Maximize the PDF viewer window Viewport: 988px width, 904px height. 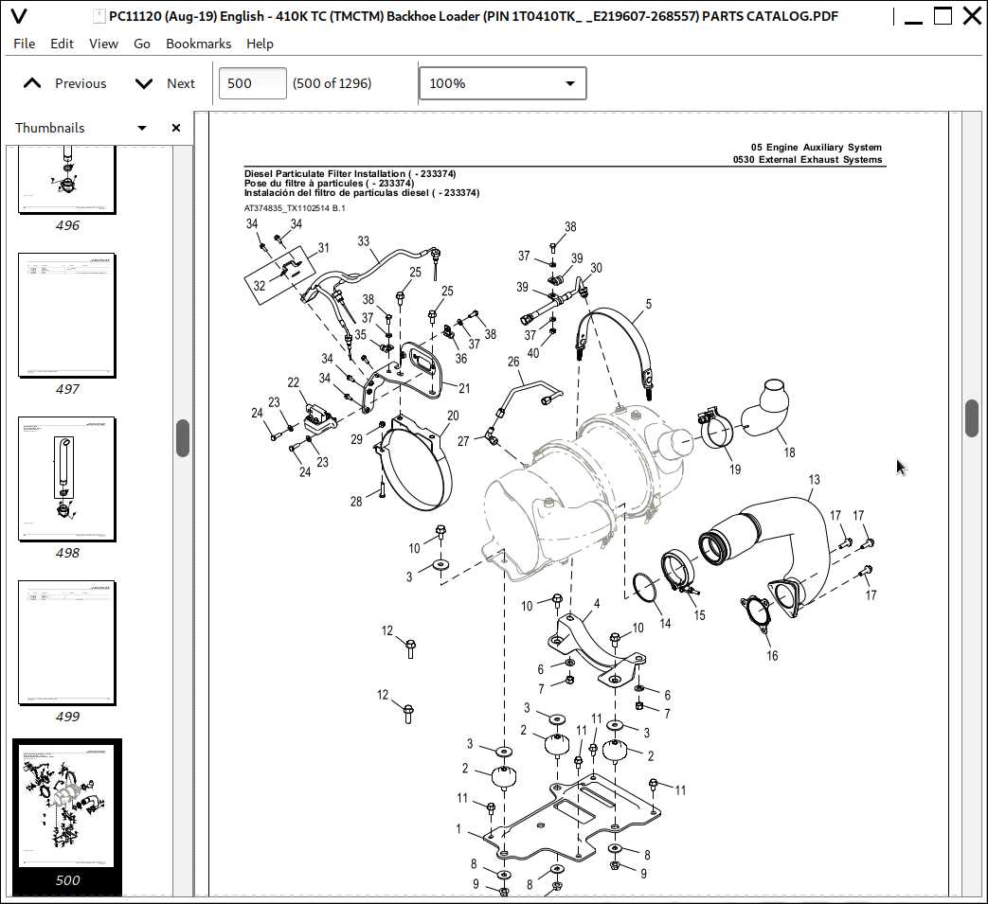pyautogui.click(x=943, y=16)
